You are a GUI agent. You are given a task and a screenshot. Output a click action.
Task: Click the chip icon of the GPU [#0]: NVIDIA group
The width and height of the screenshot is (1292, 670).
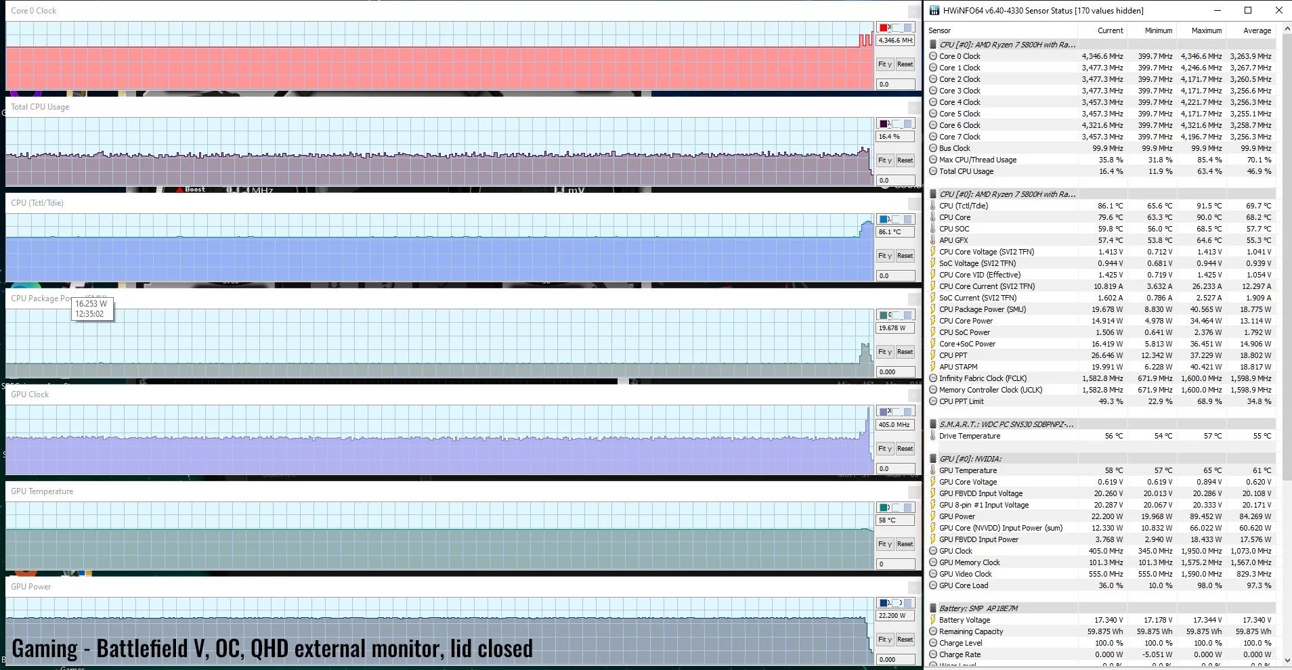point(933,459)
